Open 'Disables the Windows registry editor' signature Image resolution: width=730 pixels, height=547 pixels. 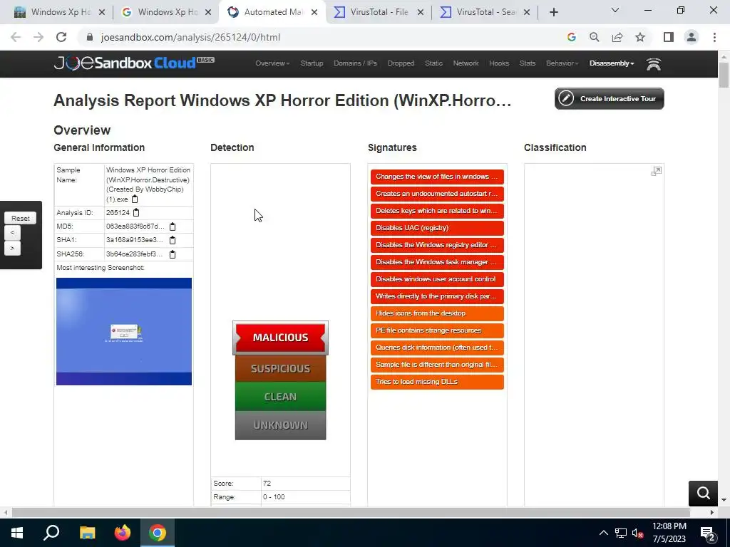click(x=437, y=245)
